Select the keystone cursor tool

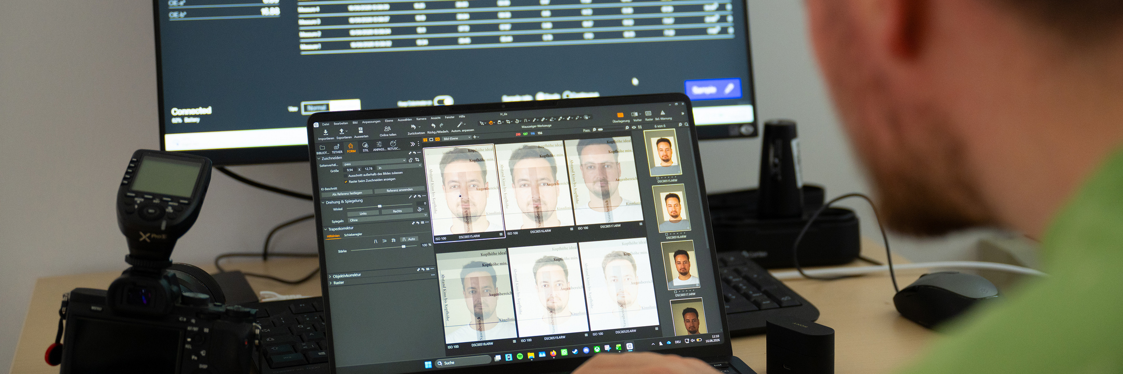pyautogui.click(x=526, y=121)
